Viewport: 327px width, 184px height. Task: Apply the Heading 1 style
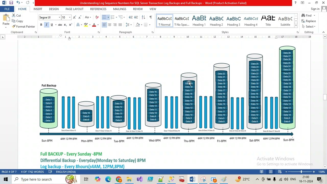click(x=199, y=21)
